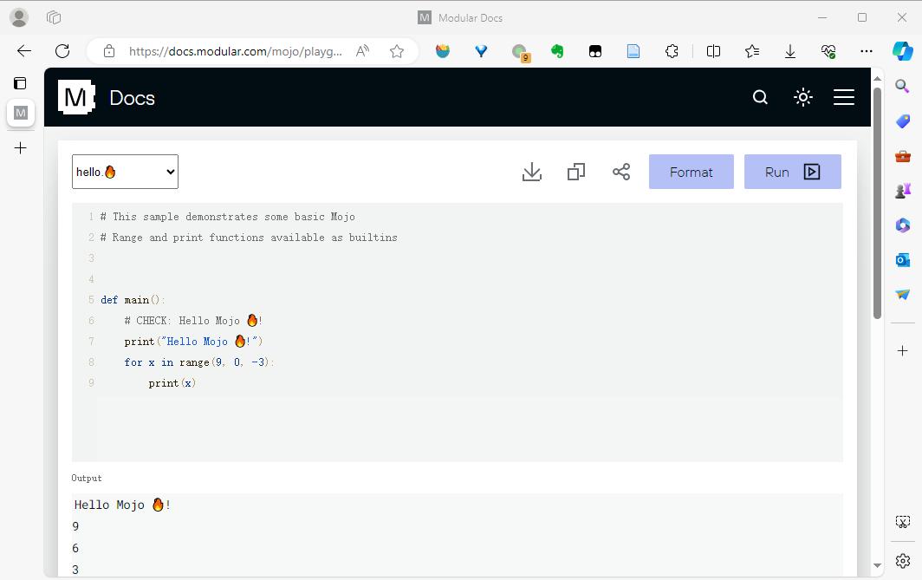Toggle favorite star for this page
Image resolution: width=922 pixels, height=580 pixels.
pos(397,51)
